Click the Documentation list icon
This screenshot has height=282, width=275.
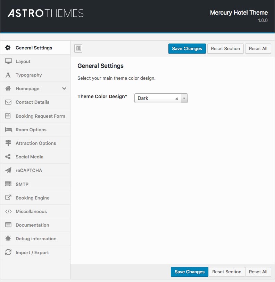point(8,225)
